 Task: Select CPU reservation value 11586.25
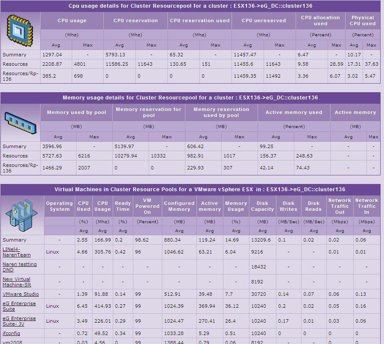pyautogui.click(x=117, y=64)
